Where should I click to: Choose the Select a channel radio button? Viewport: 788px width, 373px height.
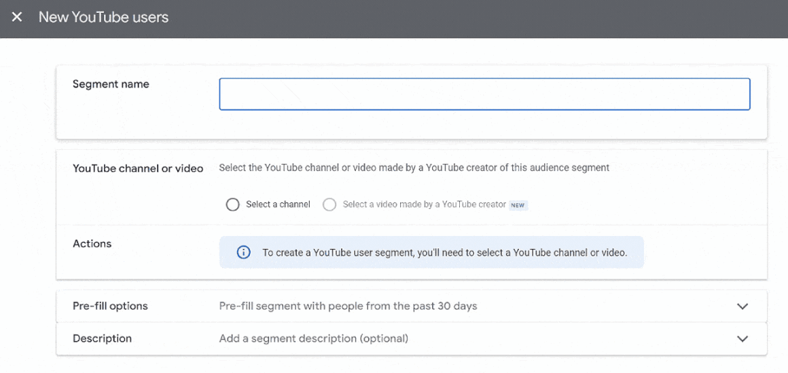coord(232,205)
